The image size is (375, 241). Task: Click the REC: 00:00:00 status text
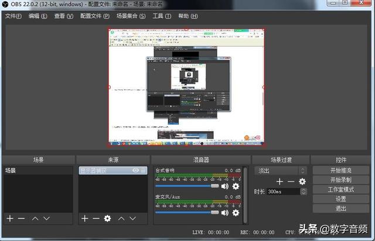point(257,232)
